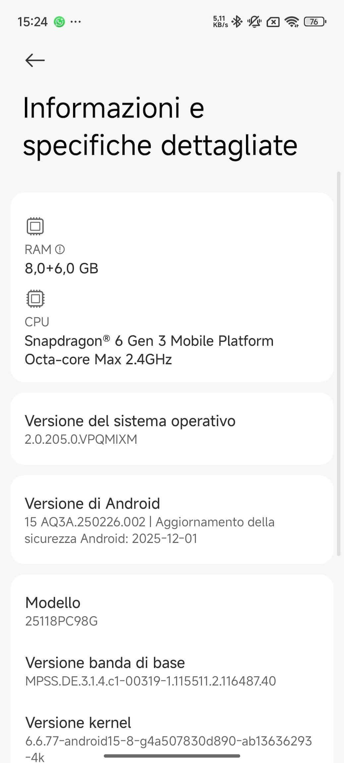344x763 pixels.
Task: Tap the battery level indicator
Action: [315, 22]
